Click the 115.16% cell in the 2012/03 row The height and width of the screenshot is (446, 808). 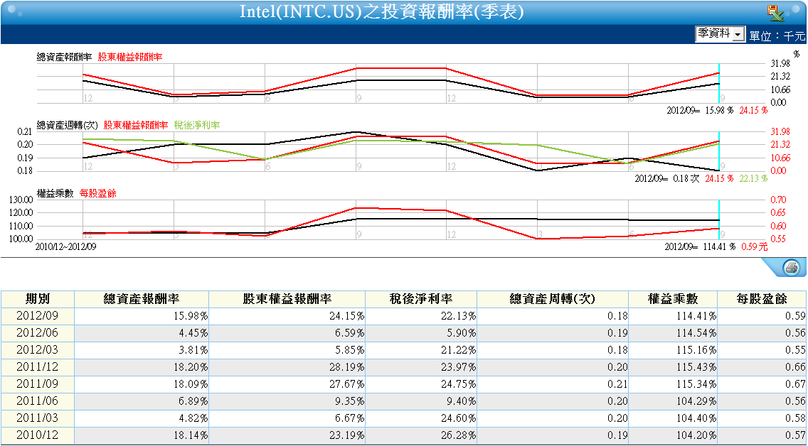(x=673, y=350)
